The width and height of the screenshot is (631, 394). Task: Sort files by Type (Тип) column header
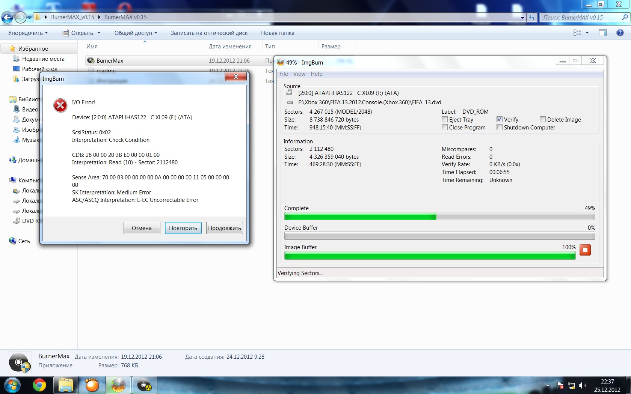290,47
